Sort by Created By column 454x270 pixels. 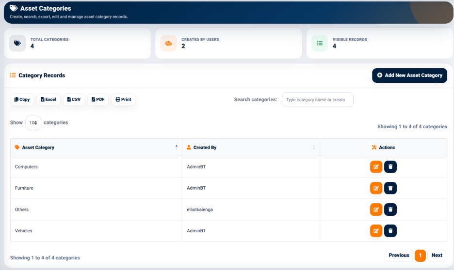point(251,147)
